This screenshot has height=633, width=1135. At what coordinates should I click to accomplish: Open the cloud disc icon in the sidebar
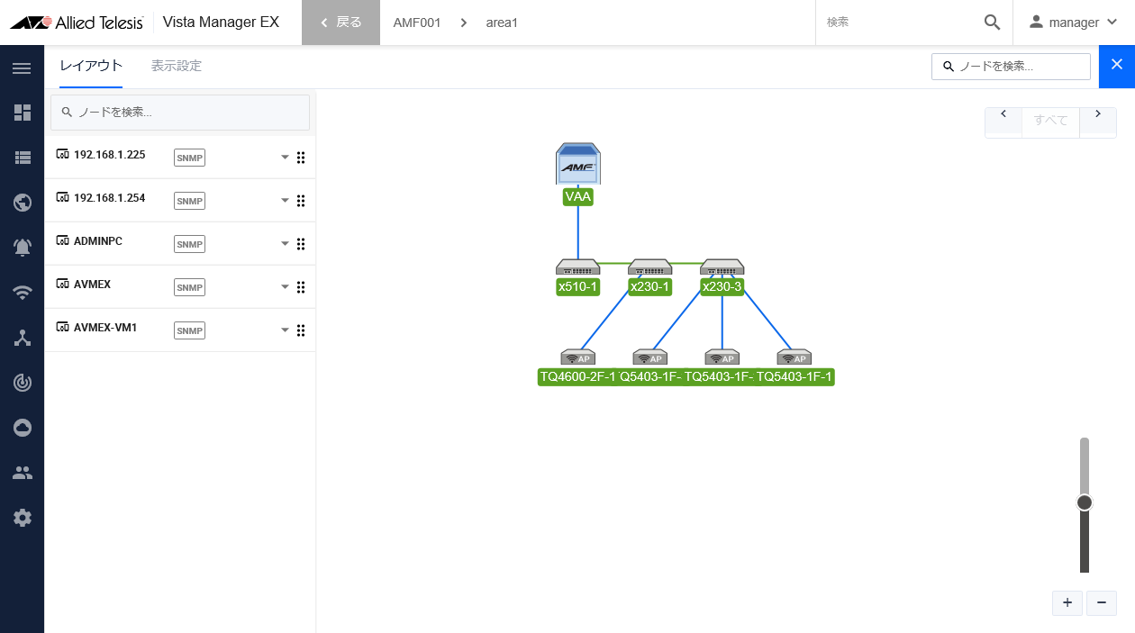23,428
